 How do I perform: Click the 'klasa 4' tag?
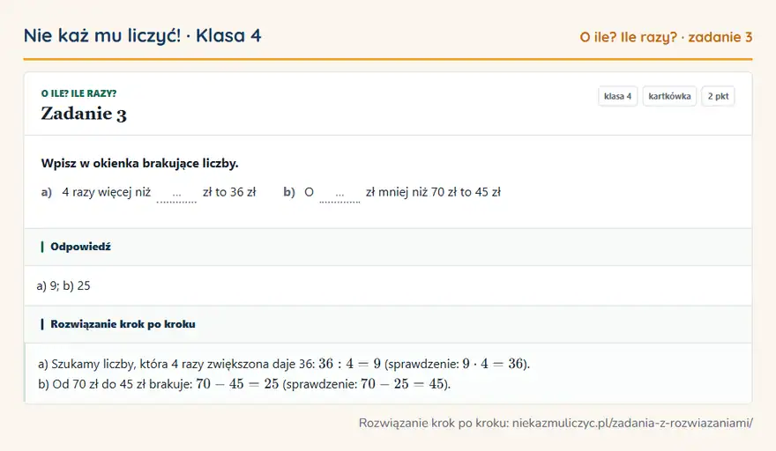(617, 96)
